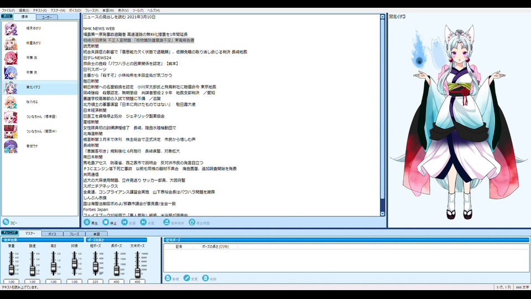531x299 pixels.
Task: Click the 変更 edit pause symbol icon
Action: point(186,279)
